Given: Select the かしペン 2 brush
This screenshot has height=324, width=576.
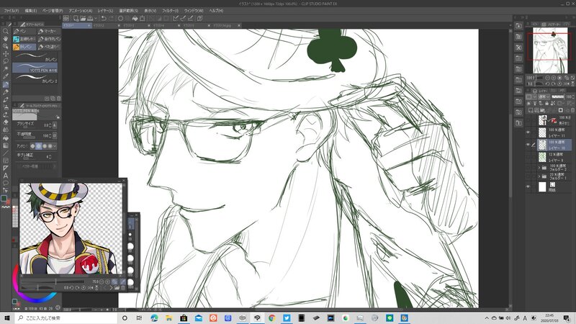Looking at the screenshot, I should pyautogui.click(x=35, y=78).
